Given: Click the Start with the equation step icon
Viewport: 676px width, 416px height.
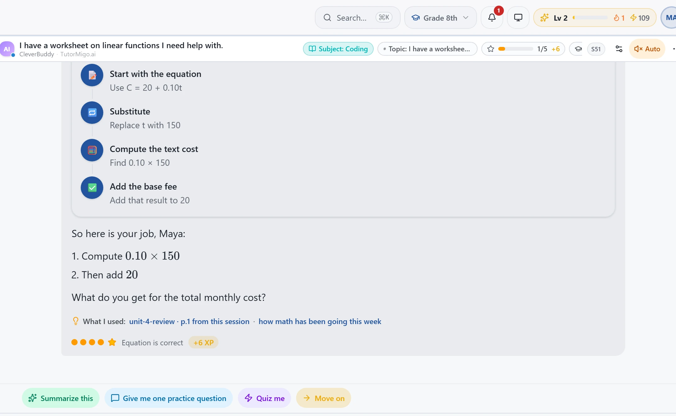Looking at the screenshot, I should (x=92, y=75).
